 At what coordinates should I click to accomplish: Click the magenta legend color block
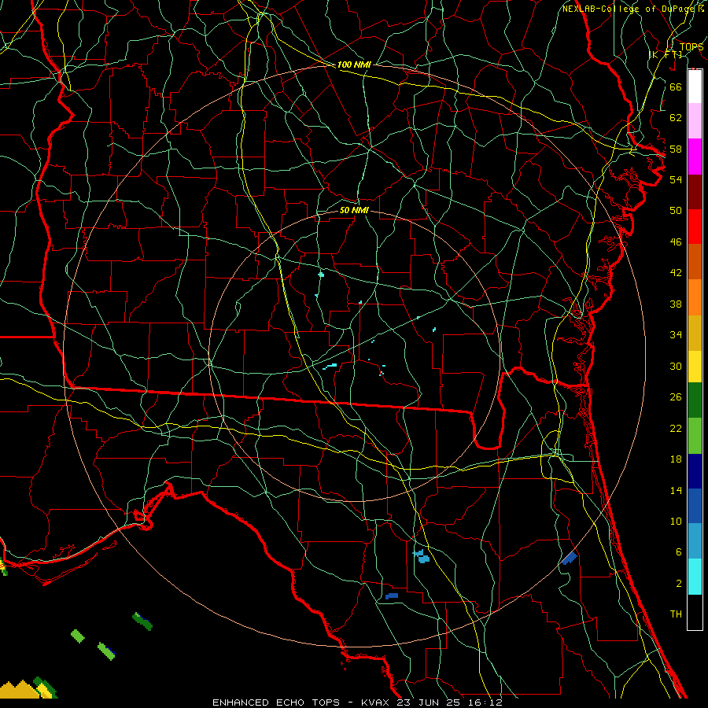coord(695,157)
